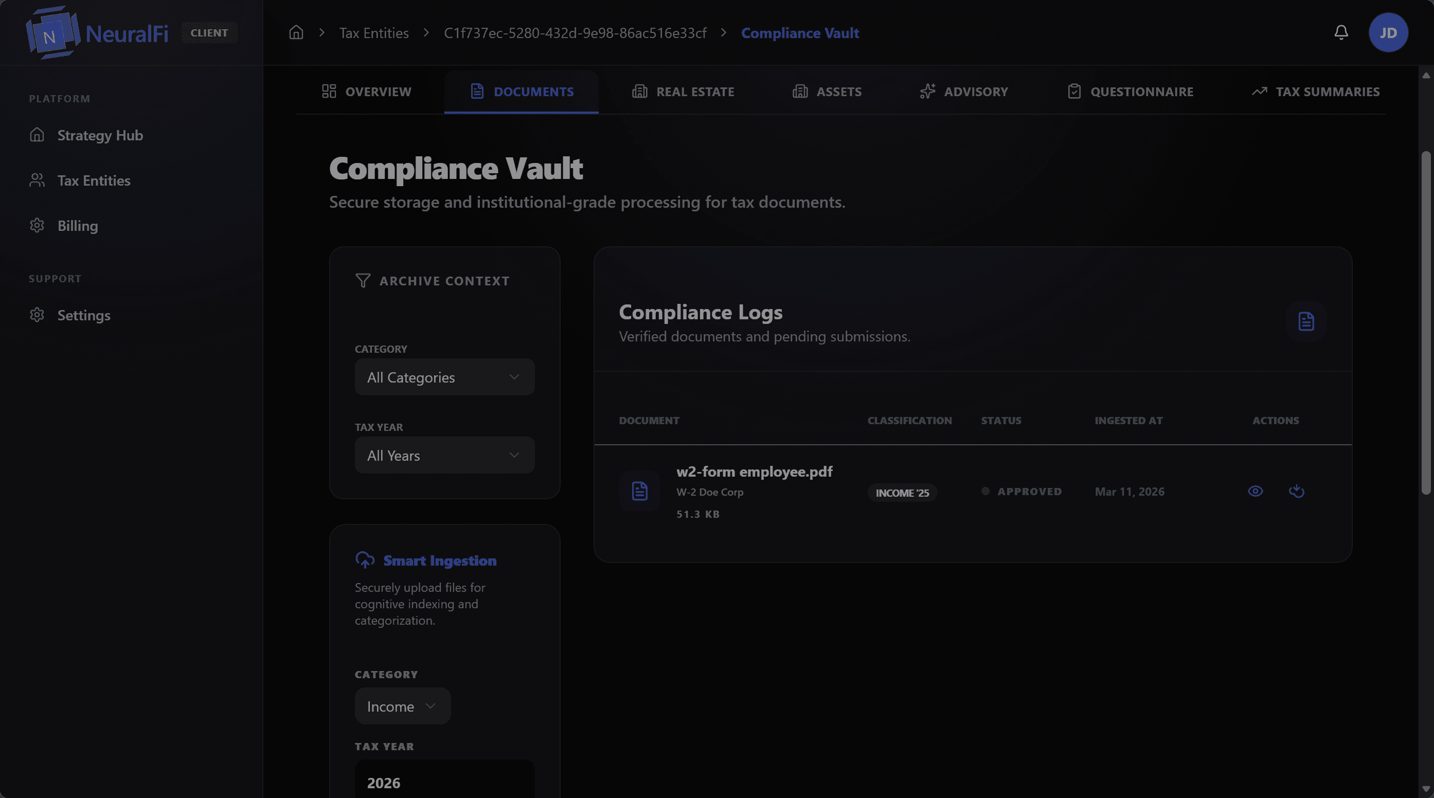Click the NeuralFi logo icon
1434x798 pixels.
click(53, 33)
